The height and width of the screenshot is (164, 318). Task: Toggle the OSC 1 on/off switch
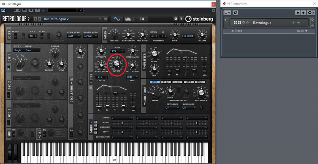pyautogui.click(x=8, y=67)
